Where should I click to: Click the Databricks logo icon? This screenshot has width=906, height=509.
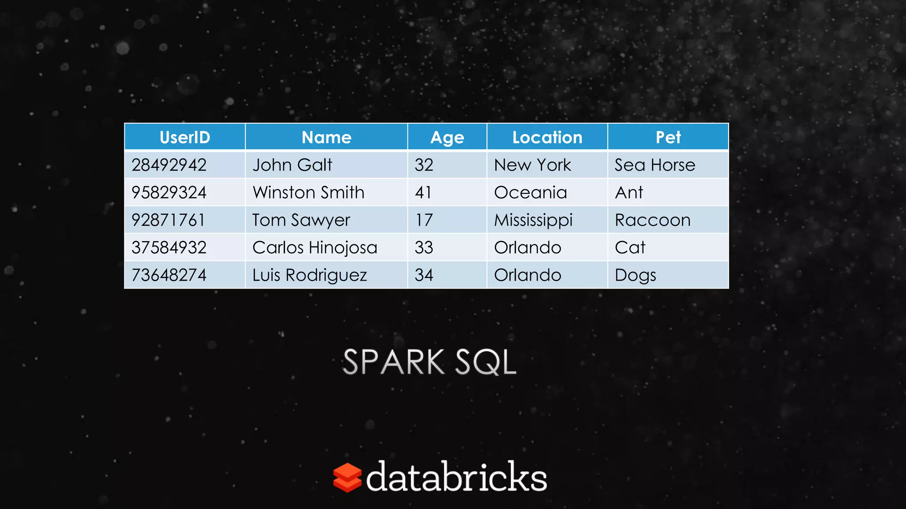(347, 478)
